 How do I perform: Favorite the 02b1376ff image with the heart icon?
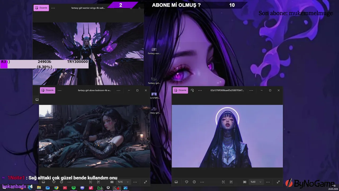coord(186,182)
